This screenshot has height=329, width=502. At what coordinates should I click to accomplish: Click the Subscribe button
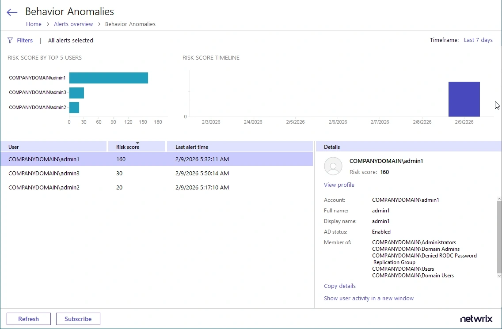(x=78, y=319)
